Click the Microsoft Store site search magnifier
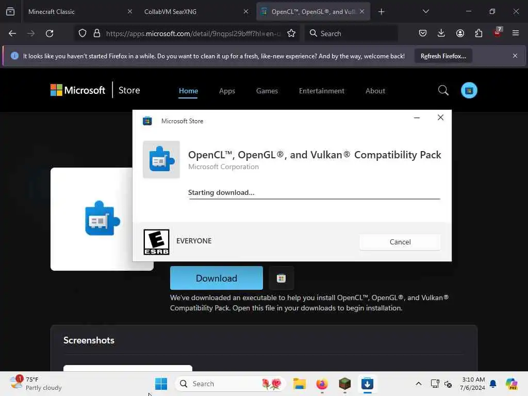528x396 pixels. (x=443, y=90)
